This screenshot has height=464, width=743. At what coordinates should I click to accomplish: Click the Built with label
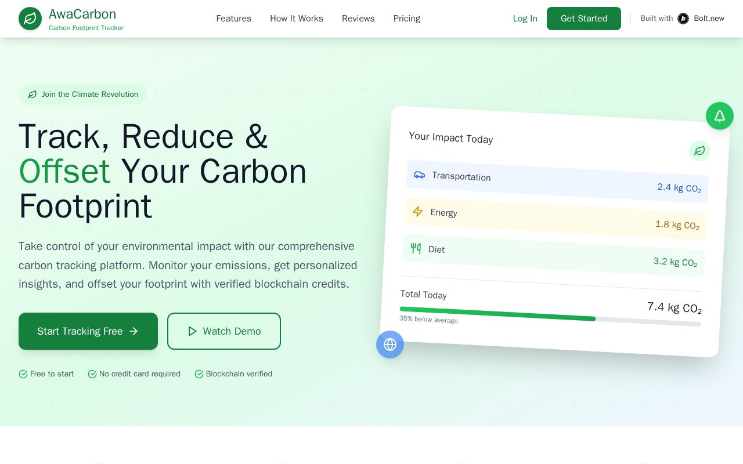657,19
